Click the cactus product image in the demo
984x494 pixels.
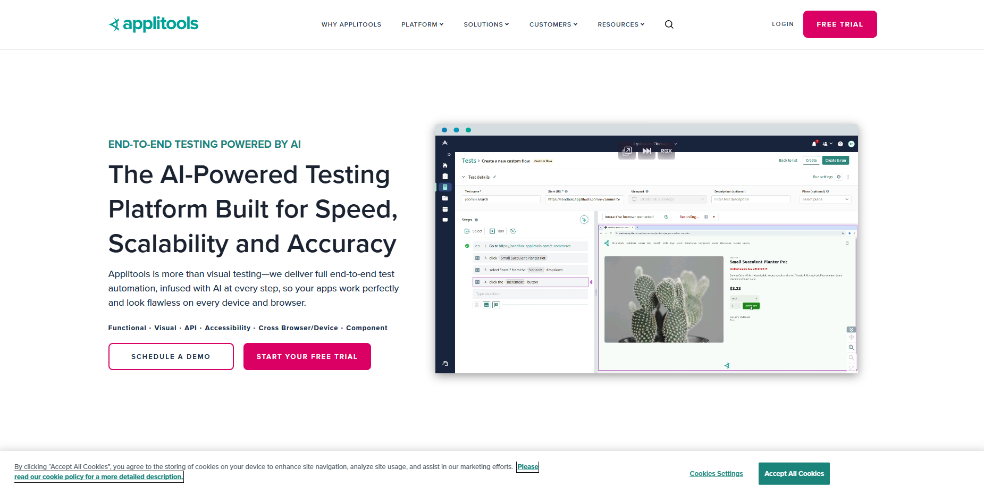(663, 299)
